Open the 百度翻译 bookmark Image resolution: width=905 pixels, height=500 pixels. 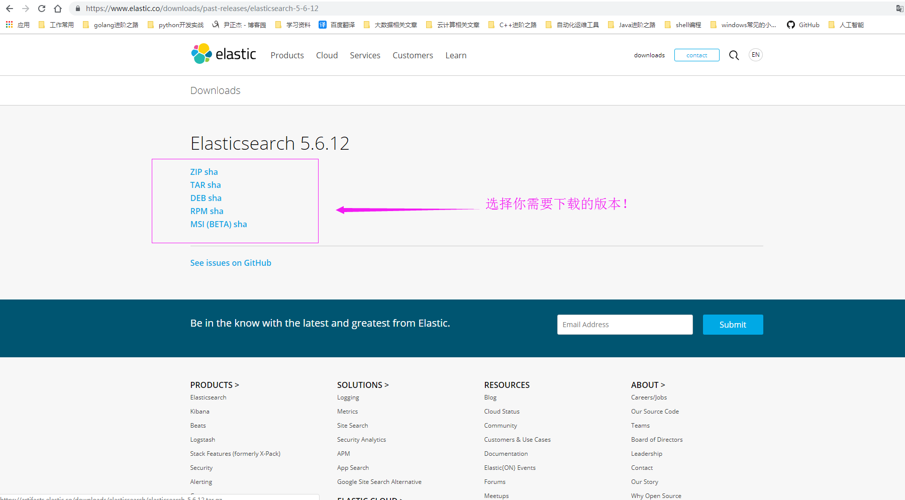point(337,25)
